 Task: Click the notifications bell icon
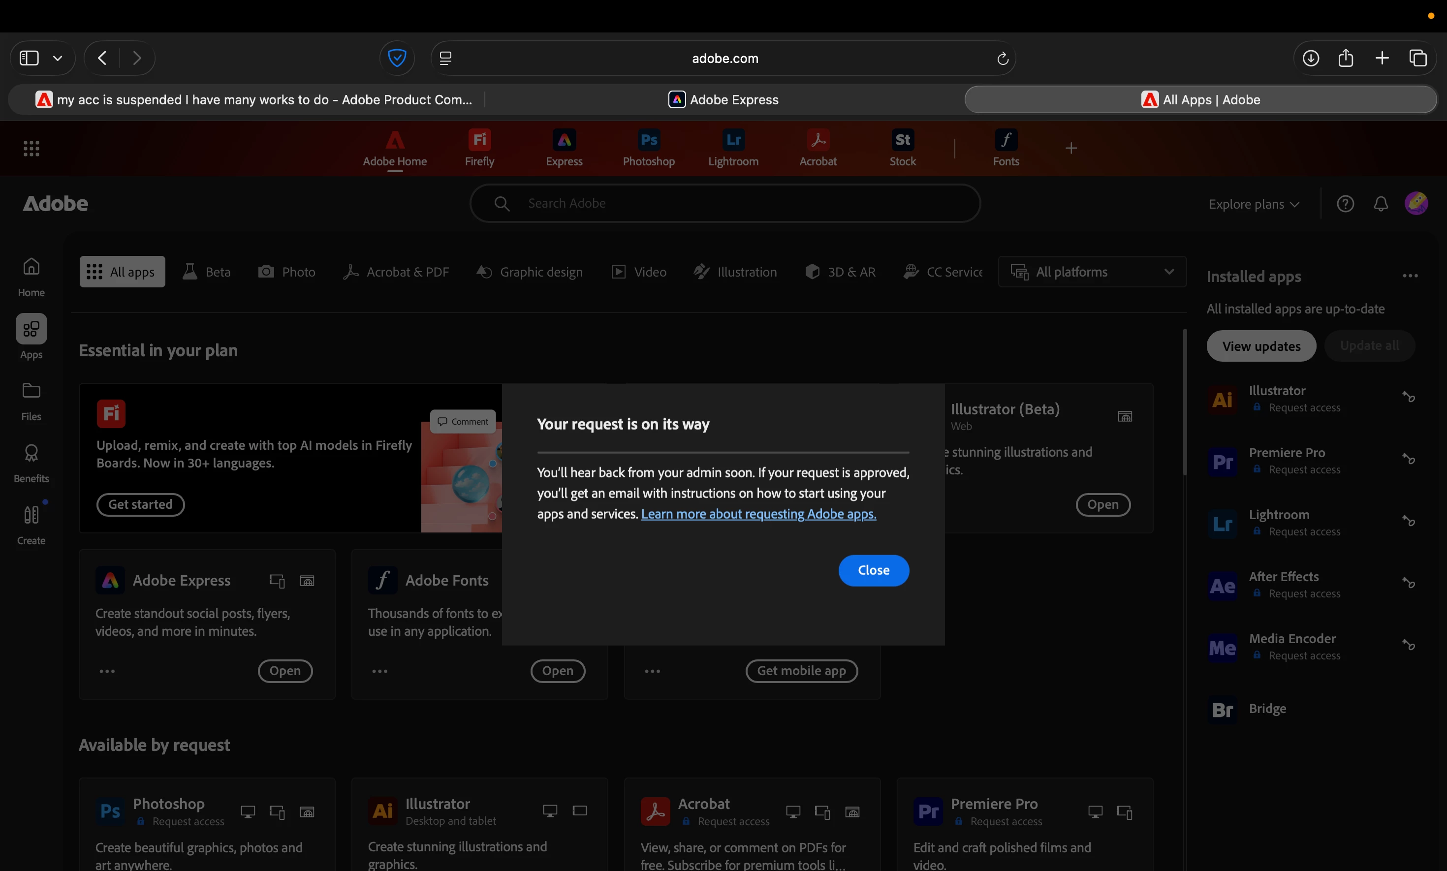(x=1380, y=204)
